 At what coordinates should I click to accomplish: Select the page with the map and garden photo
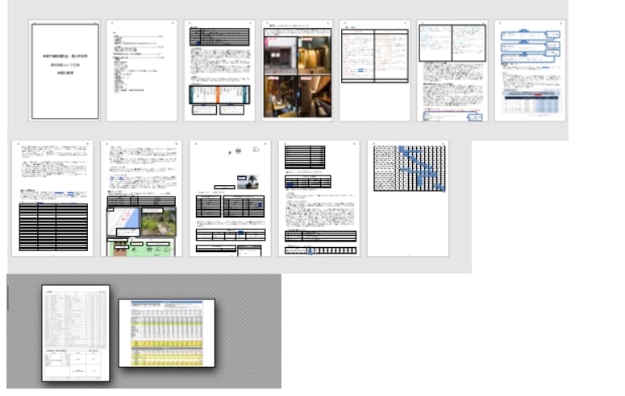pos(141,198)
